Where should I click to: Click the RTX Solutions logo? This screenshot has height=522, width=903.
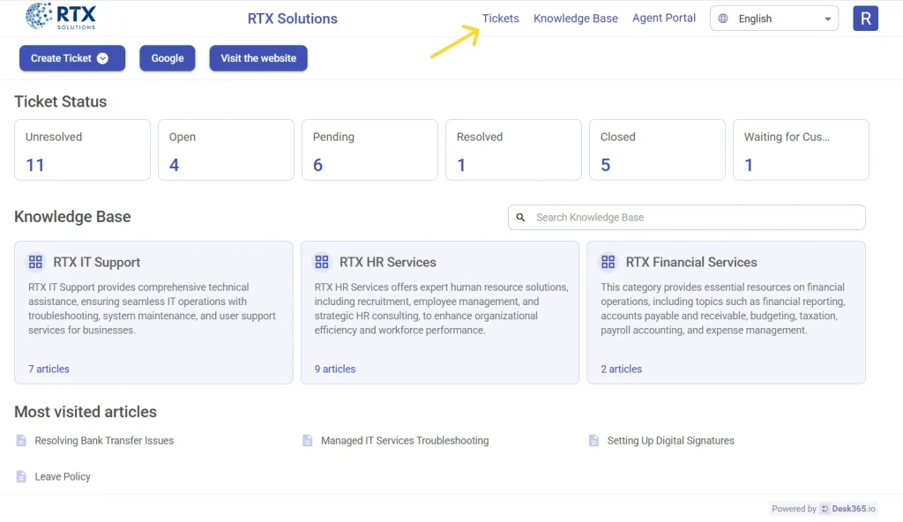[61, 17]
